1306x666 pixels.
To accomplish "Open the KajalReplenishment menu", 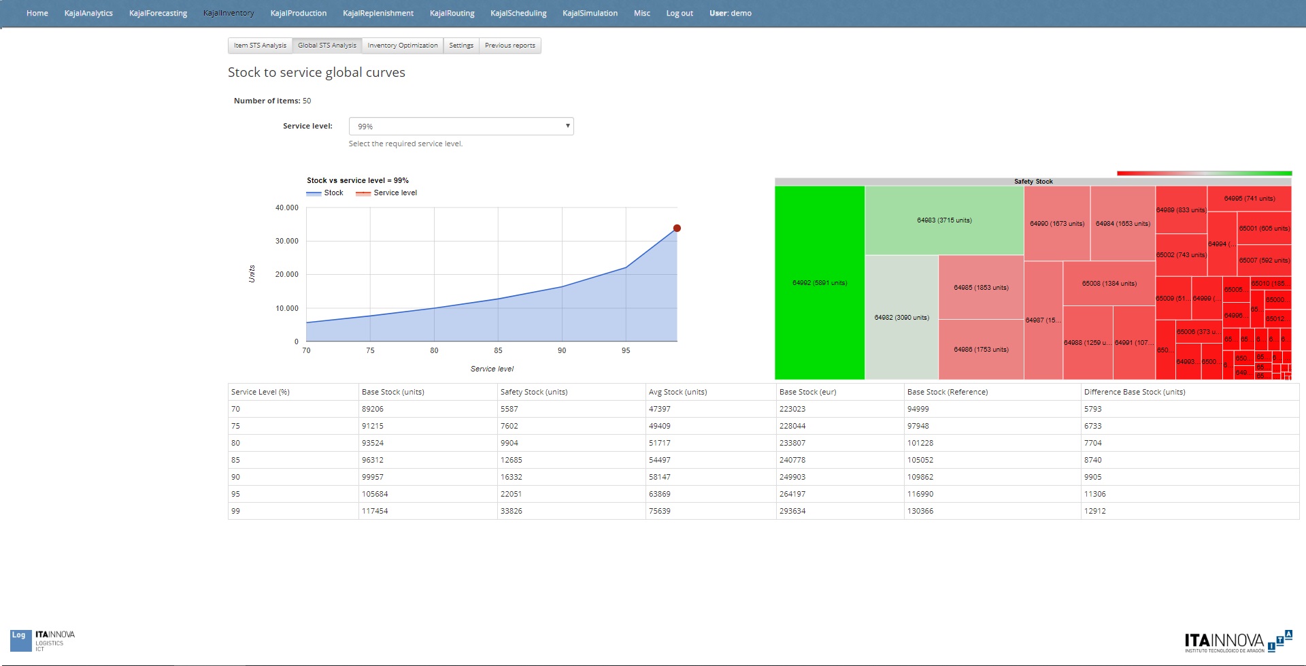I will click(378, 13).
